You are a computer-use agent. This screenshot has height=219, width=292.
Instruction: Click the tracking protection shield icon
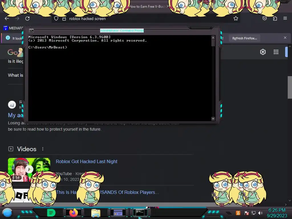point(56,19)
